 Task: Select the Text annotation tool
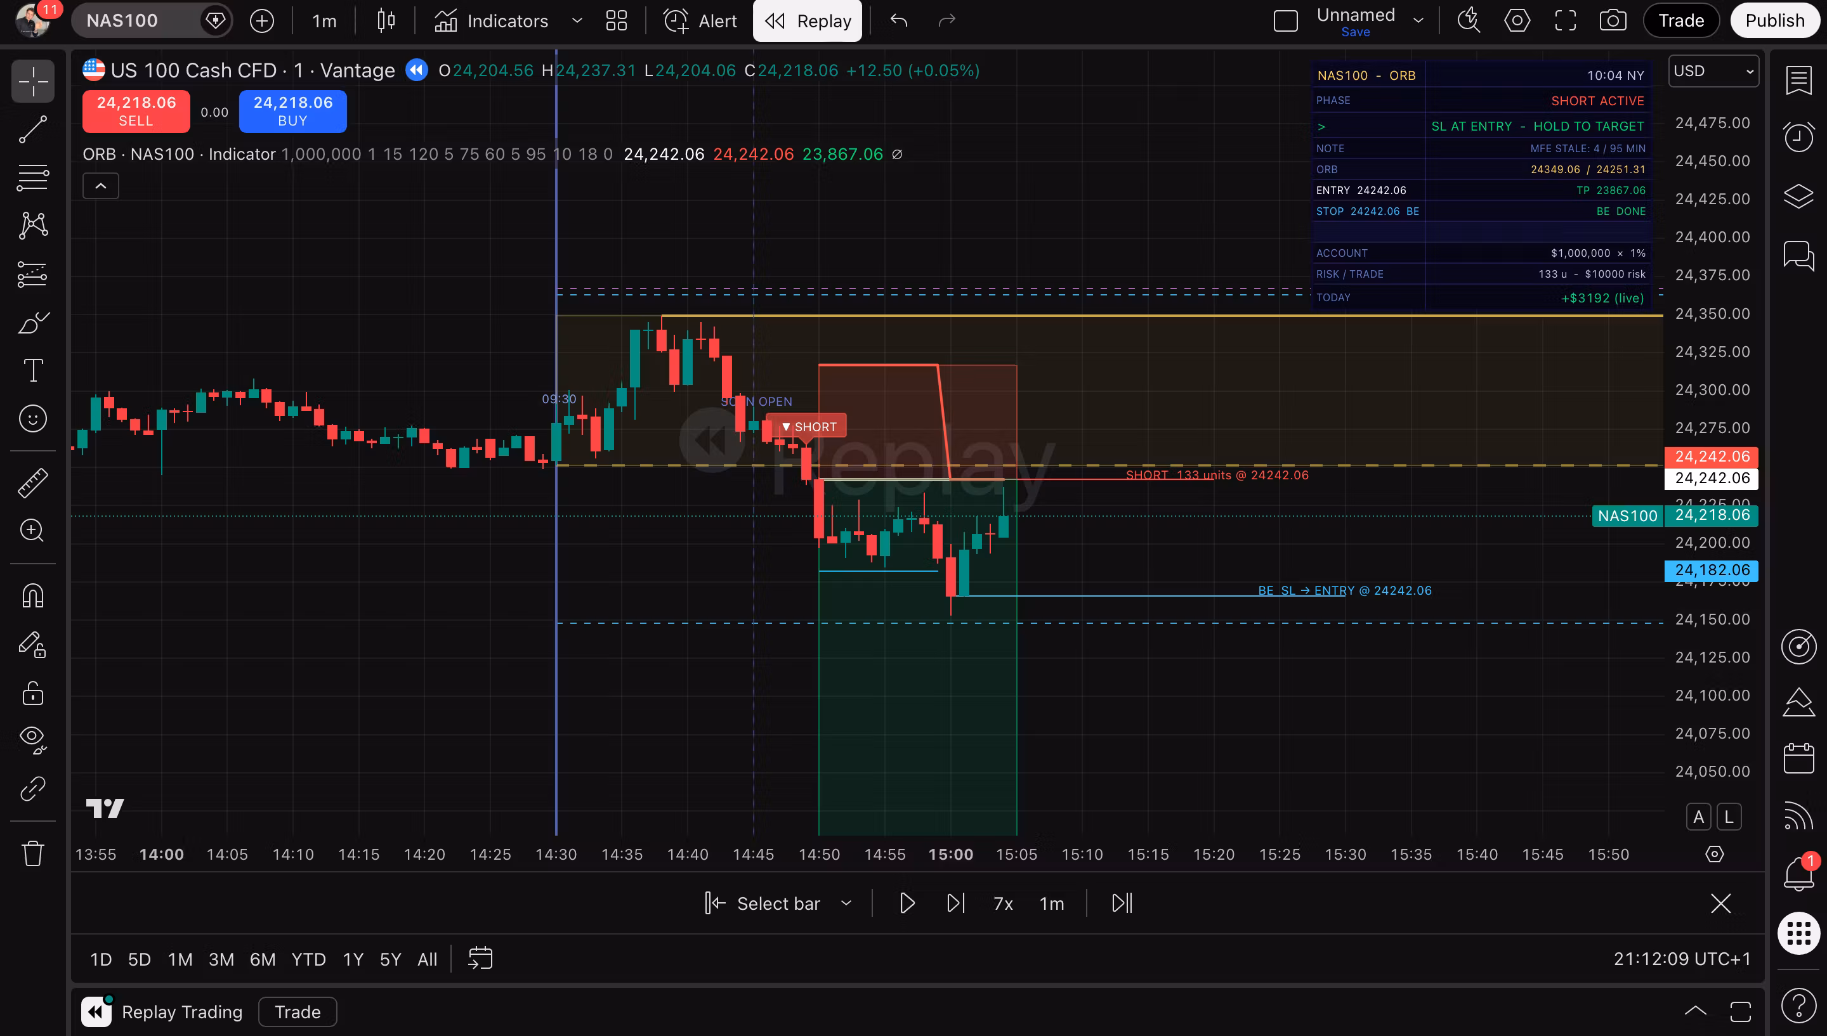click(x=33, y=370)
